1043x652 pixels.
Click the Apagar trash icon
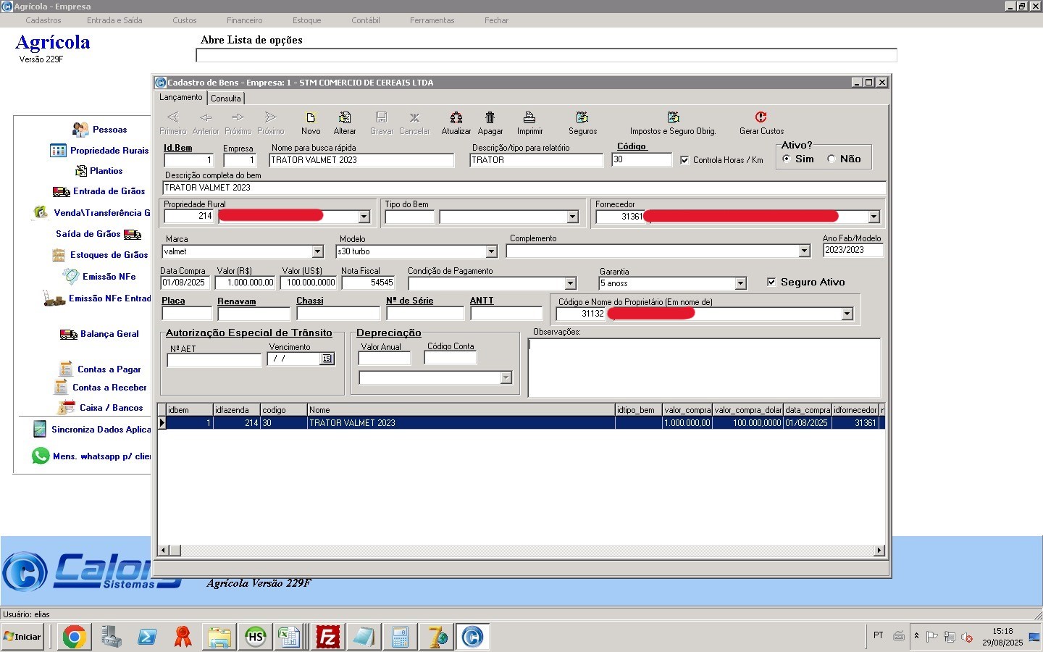(490, 118)
